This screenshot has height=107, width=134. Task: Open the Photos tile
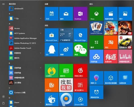point(125,14)
